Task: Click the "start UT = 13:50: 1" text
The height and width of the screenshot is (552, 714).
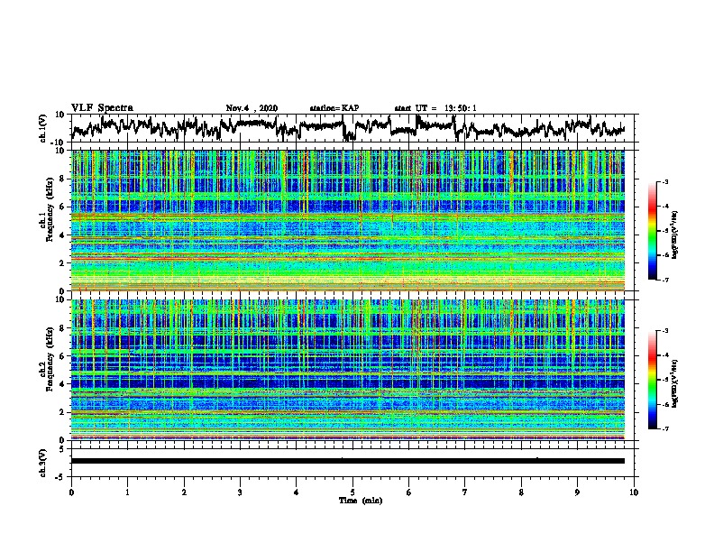Action: [435, 108]
